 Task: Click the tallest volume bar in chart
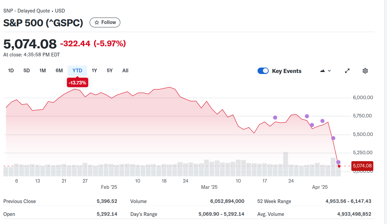[x=286, y=164]
